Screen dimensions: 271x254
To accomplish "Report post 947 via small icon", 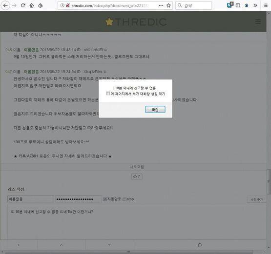I will (x=105, y=72).
